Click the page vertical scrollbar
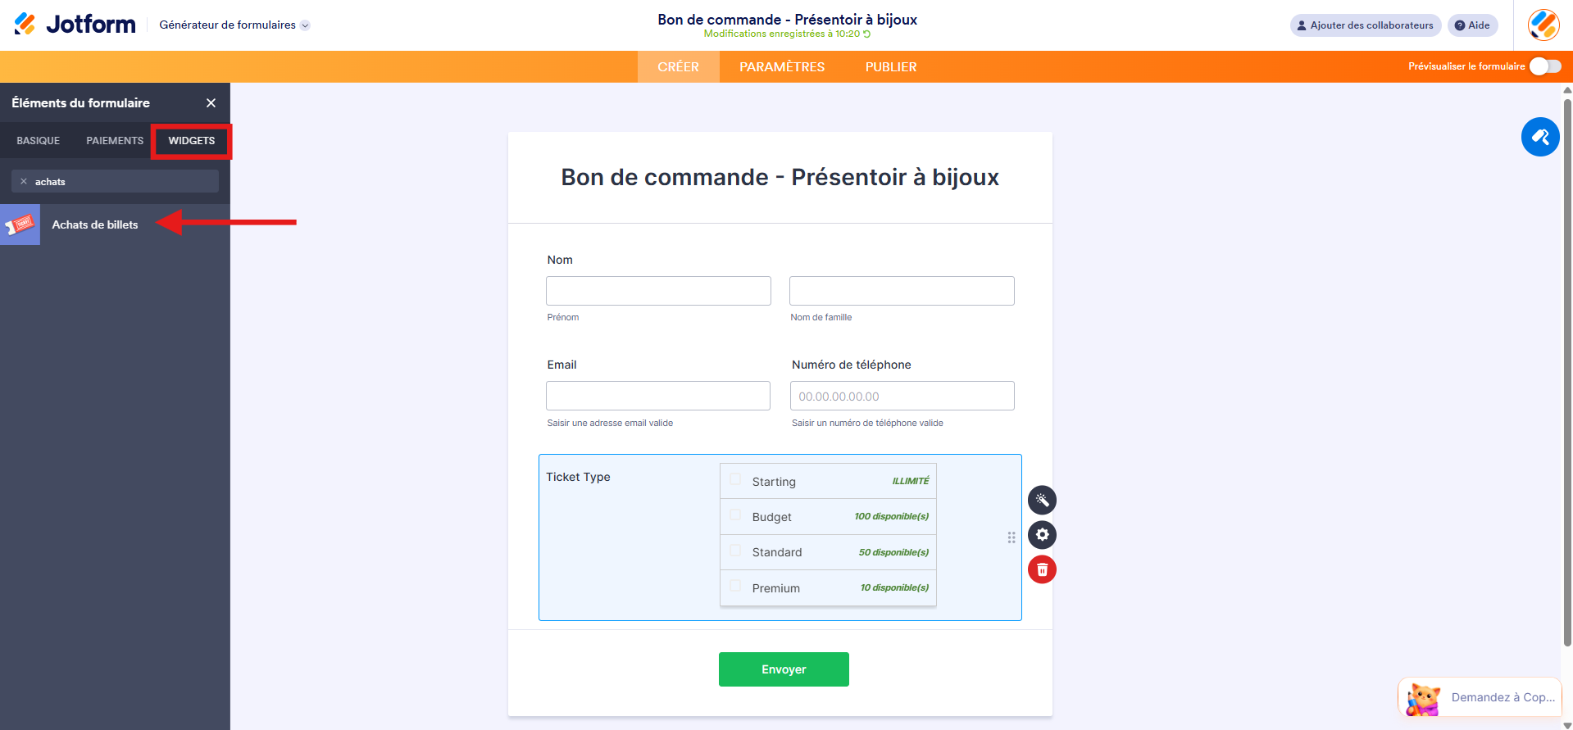Screen dimensions: 1573x730 (1567, 372)
